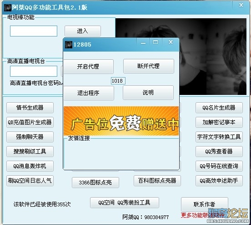Click the 电视棒功能 text input box
The width and height of the screenshot is (251, 225).
(34, 31)
